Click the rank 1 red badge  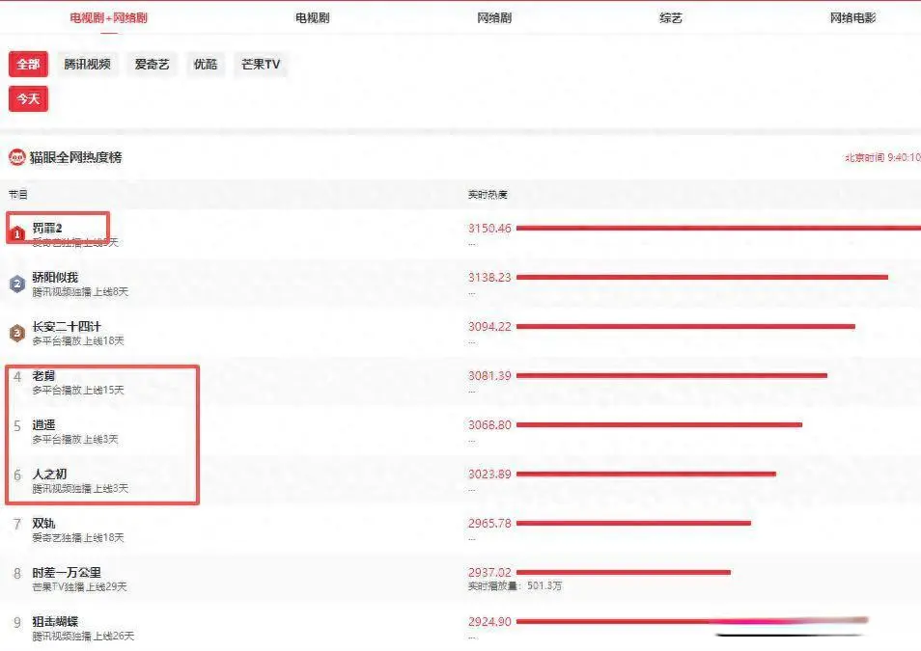[x=17, y=233]
